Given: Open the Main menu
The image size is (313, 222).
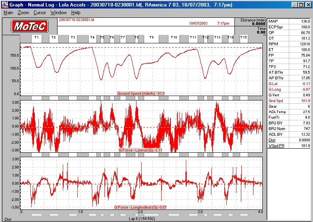Looking at the screenshot, I should 9,13.
